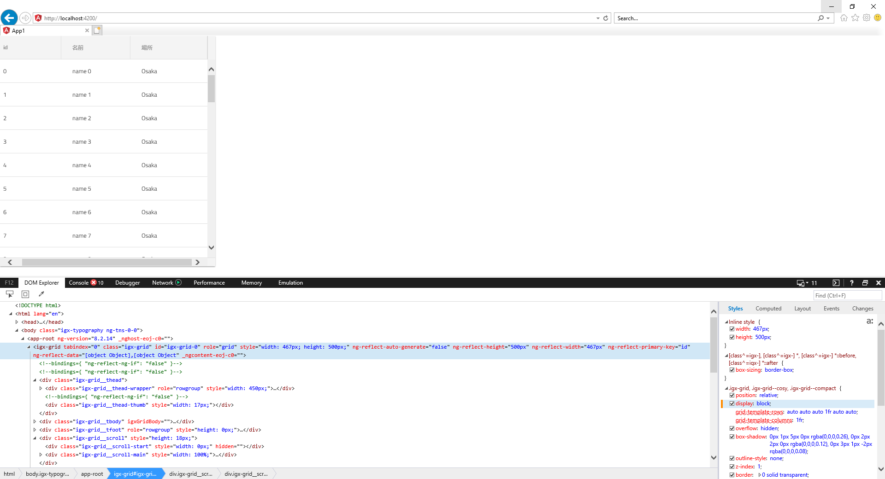Open the document mode dropdown showing 11
Screen dimensions: 885x479
coord(808,283)
